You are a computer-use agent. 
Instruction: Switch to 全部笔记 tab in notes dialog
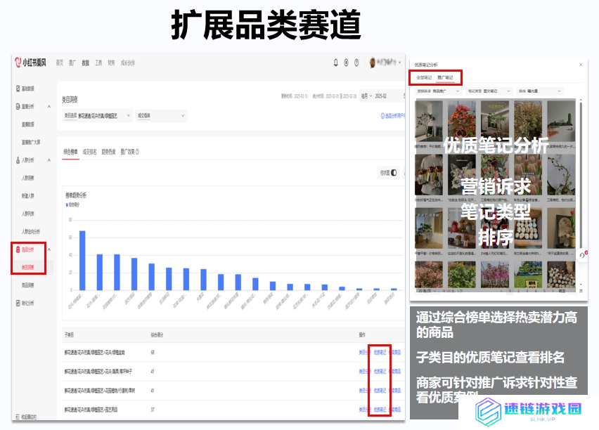424,77
